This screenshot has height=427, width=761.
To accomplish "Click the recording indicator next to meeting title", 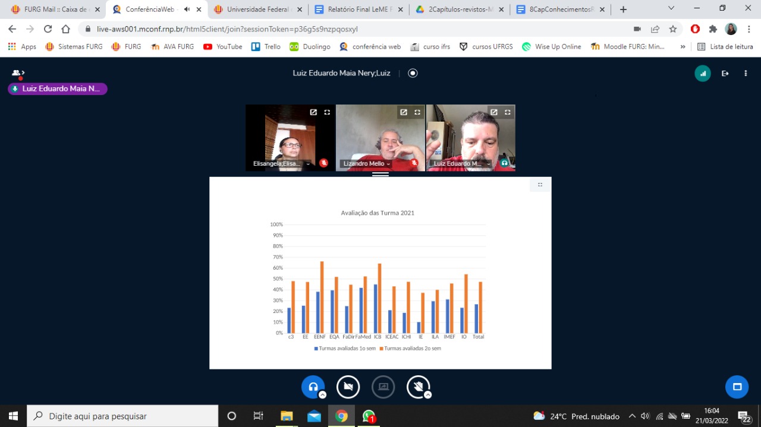I will [413, 73].
